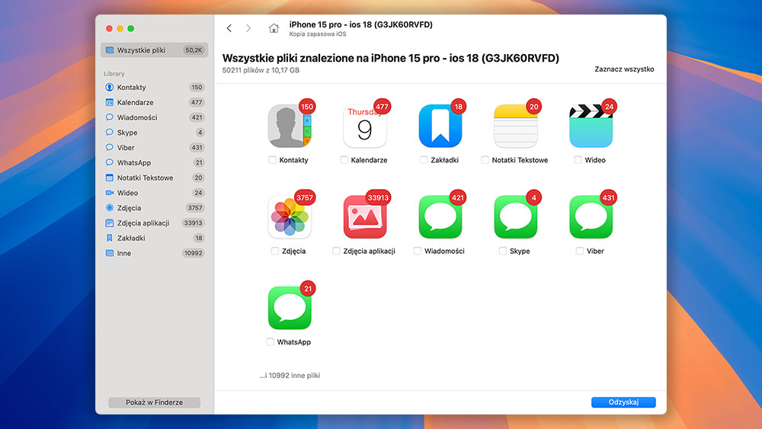Click the red 477 badge on Kalendarze
762x429 pixels.
[382, 107]
